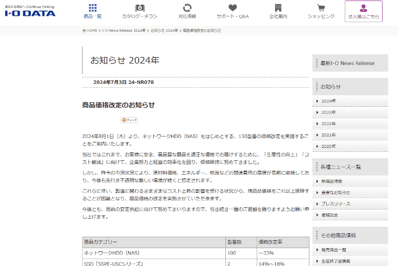The height and width of the screenshot is (266, 398).
Task: Open the 重要なお知らせ sidebar link
Action: (335, 193)
